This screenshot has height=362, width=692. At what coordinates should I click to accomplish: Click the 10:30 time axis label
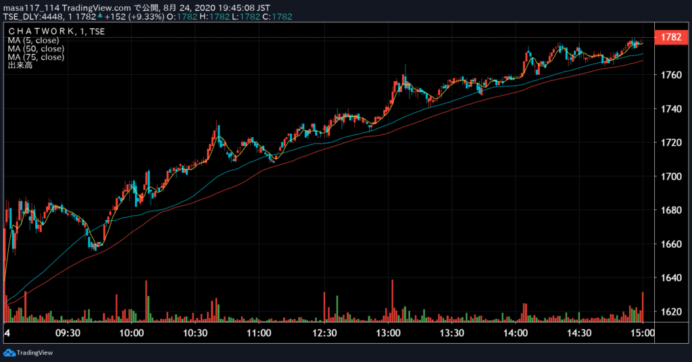click(195, 333)
